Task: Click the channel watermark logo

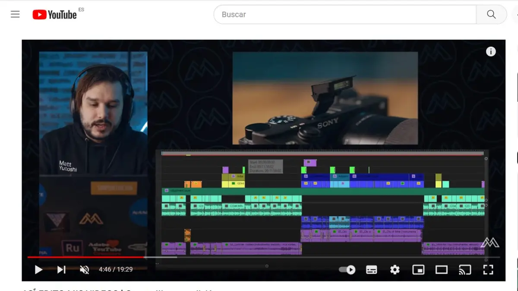Action: pyautogui.click(x=490, y=242)
